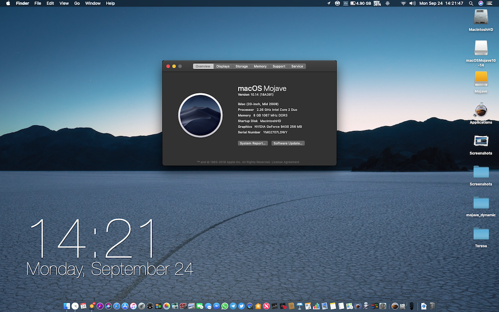Click the MEM 38% memory indicator
499x312 pixels.
[x=377, y=3]
